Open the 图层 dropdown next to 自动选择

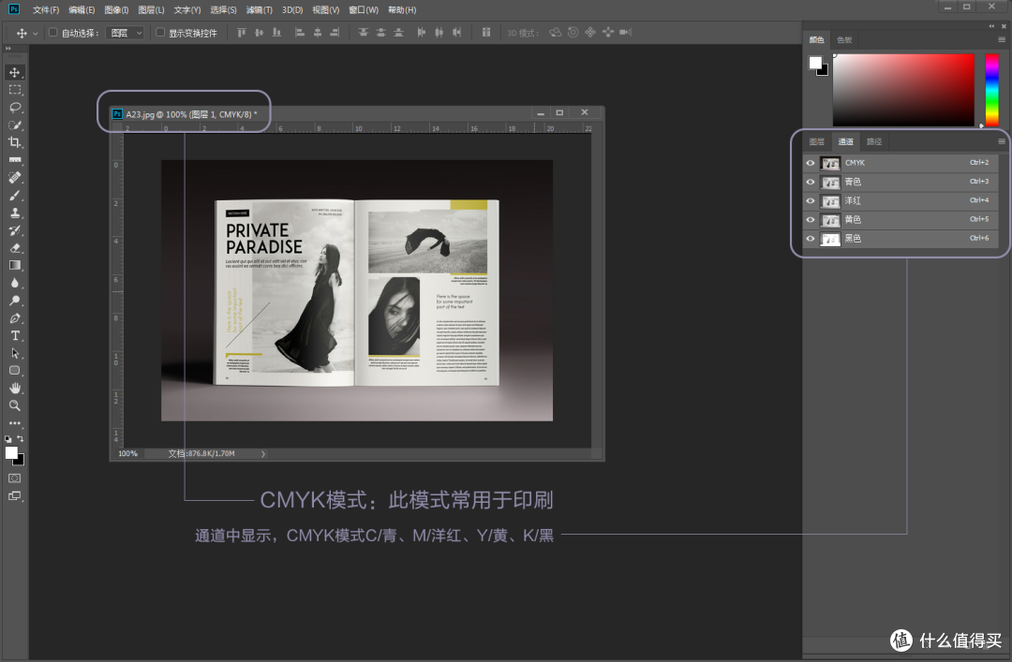(126, 31)
